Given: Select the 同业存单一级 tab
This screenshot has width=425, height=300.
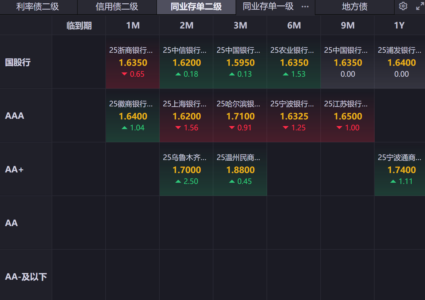Looking at the screenshot, I should click(x=268, y=7).
